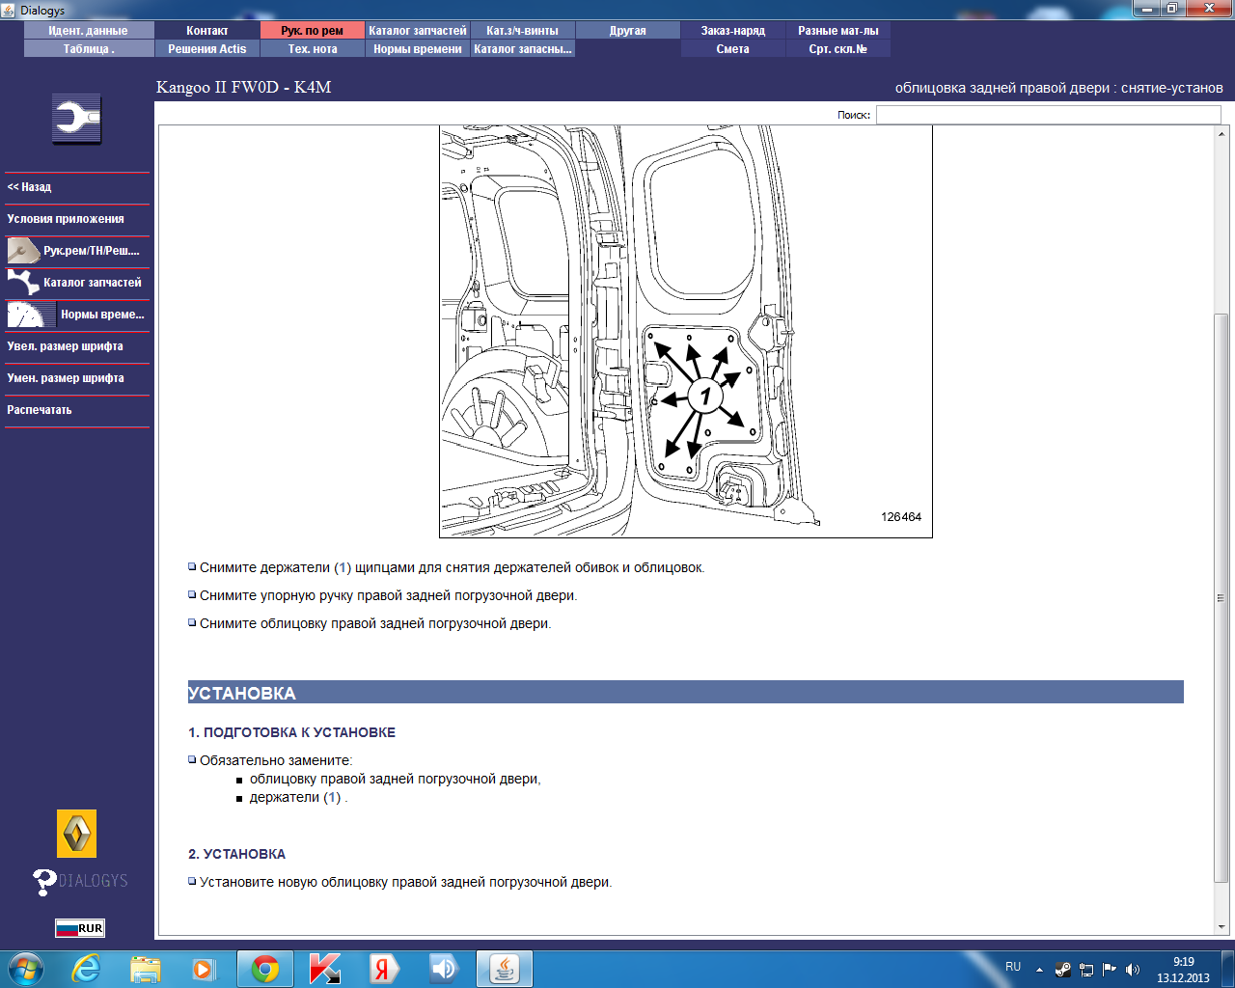Click the volume speaker tray icon
This screenshot has height=988, width=1235.
1133,970
